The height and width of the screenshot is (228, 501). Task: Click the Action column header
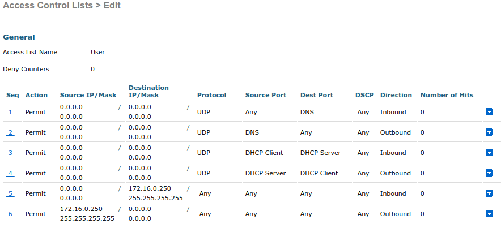[36, 95]
